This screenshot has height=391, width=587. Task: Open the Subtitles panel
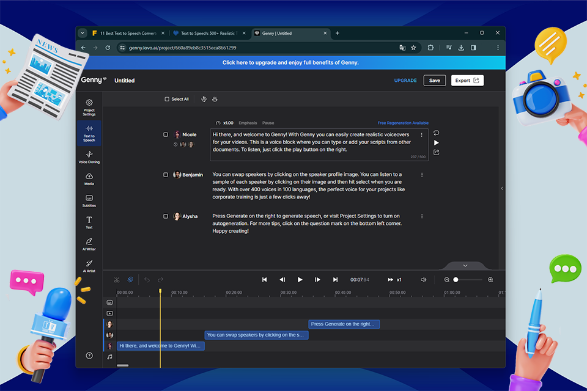(x=89, y=200)
